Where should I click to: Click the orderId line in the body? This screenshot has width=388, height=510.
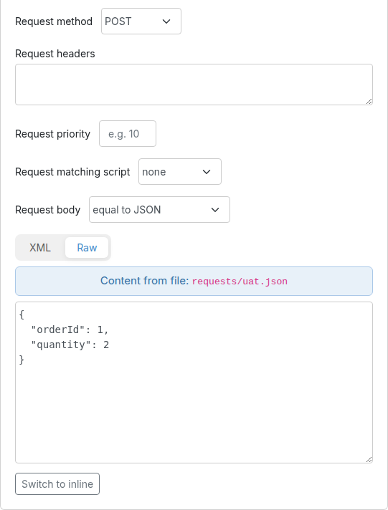(x=70, y=329)
